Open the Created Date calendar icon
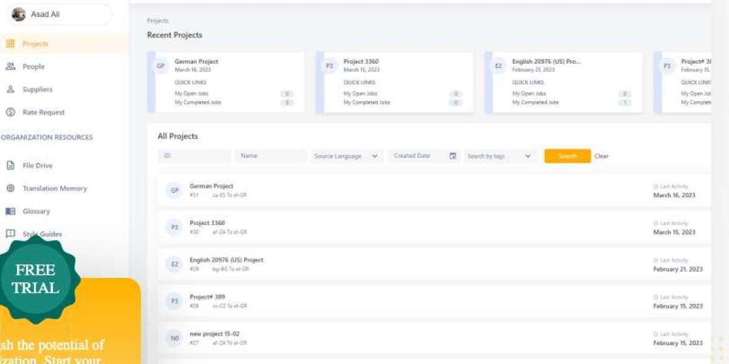This screenshot has height=364, width=729. coord(453,156)
